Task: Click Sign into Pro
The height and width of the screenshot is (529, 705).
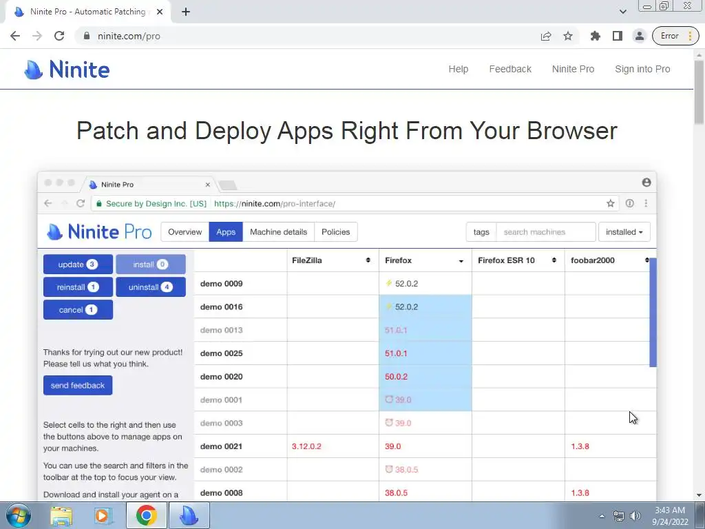Action: (x=642, y=69)
